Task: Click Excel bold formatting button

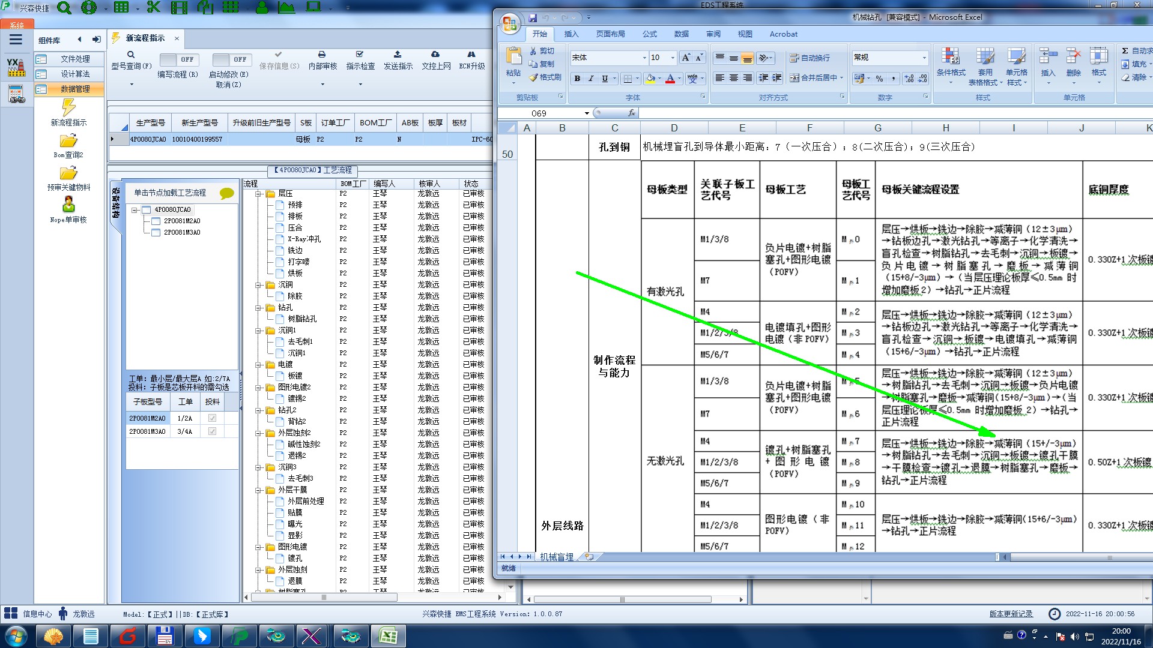Action: coord(577,79)
